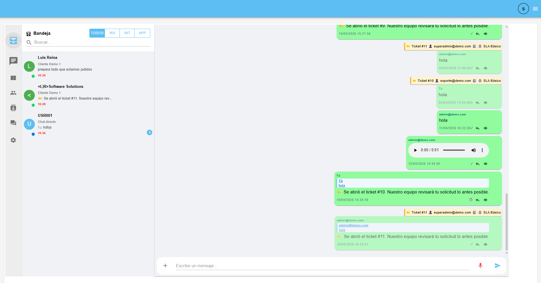Select the INT filter tab
This screenshot has width=541, height=283.
[x=127, y=33]
